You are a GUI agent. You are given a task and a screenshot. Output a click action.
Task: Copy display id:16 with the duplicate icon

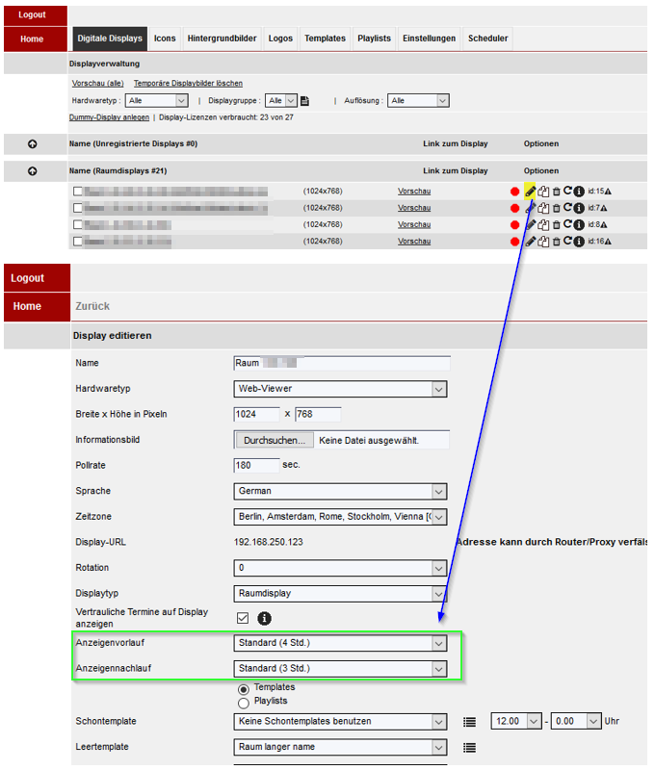click(543, 242)
